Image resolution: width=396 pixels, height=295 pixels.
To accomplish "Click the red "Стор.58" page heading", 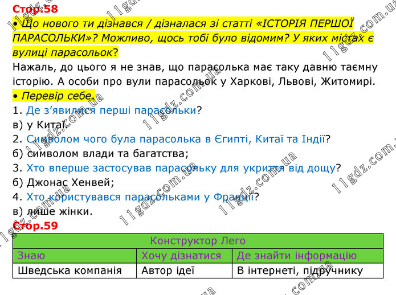I will tap(34, 9).
